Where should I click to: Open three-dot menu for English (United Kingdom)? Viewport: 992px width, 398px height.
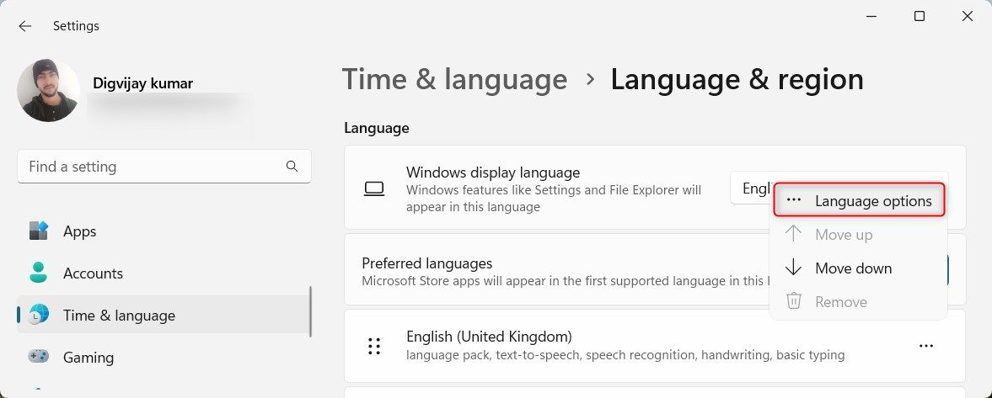[x=926, y=346]
